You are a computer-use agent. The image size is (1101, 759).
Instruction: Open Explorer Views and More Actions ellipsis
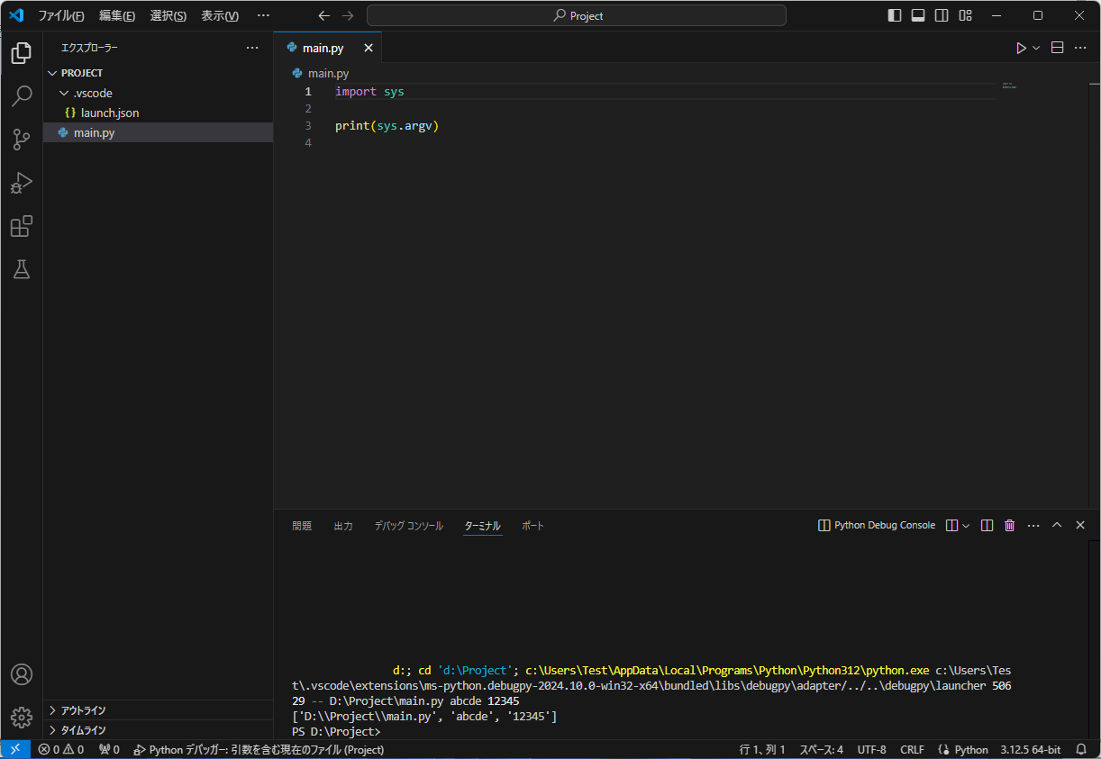(x=252, y=48)
